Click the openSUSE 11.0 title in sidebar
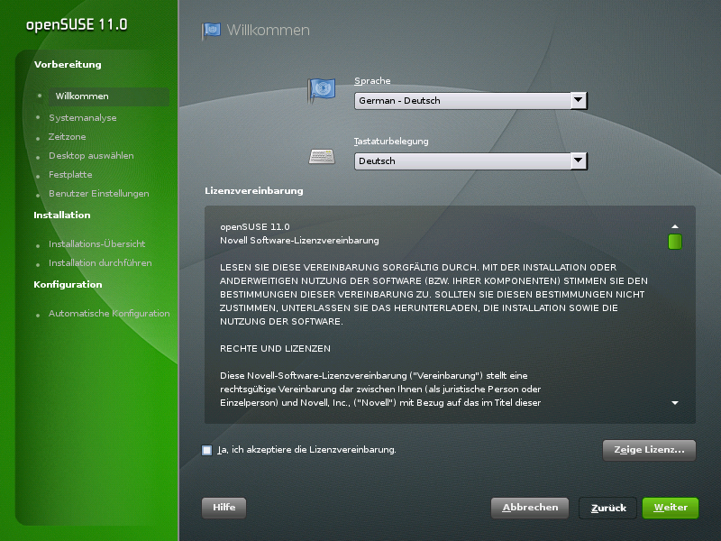The image size is (721, 541). point(77,25)
